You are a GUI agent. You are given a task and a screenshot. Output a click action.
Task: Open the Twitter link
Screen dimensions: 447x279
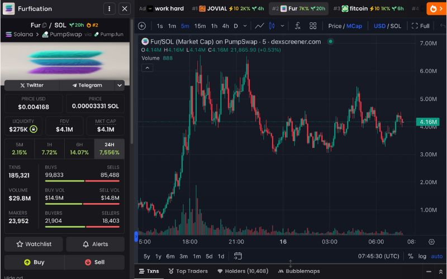click(32, 85)
